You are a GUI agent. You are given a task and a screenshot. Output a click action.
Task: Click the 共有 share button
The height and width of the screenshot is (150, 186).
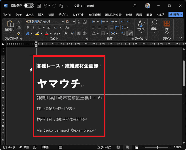175,15
